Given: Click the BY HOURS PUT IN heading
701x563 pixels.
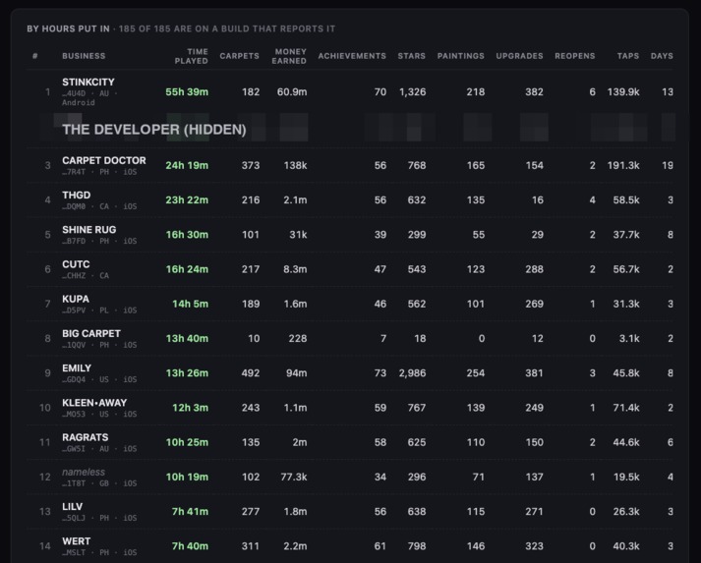Looking at the screenshot, I should (x=68, y=29).
